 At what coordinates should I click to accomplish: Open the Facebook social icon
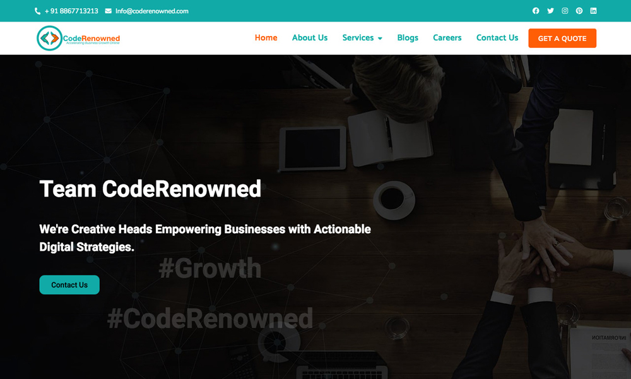536,11
